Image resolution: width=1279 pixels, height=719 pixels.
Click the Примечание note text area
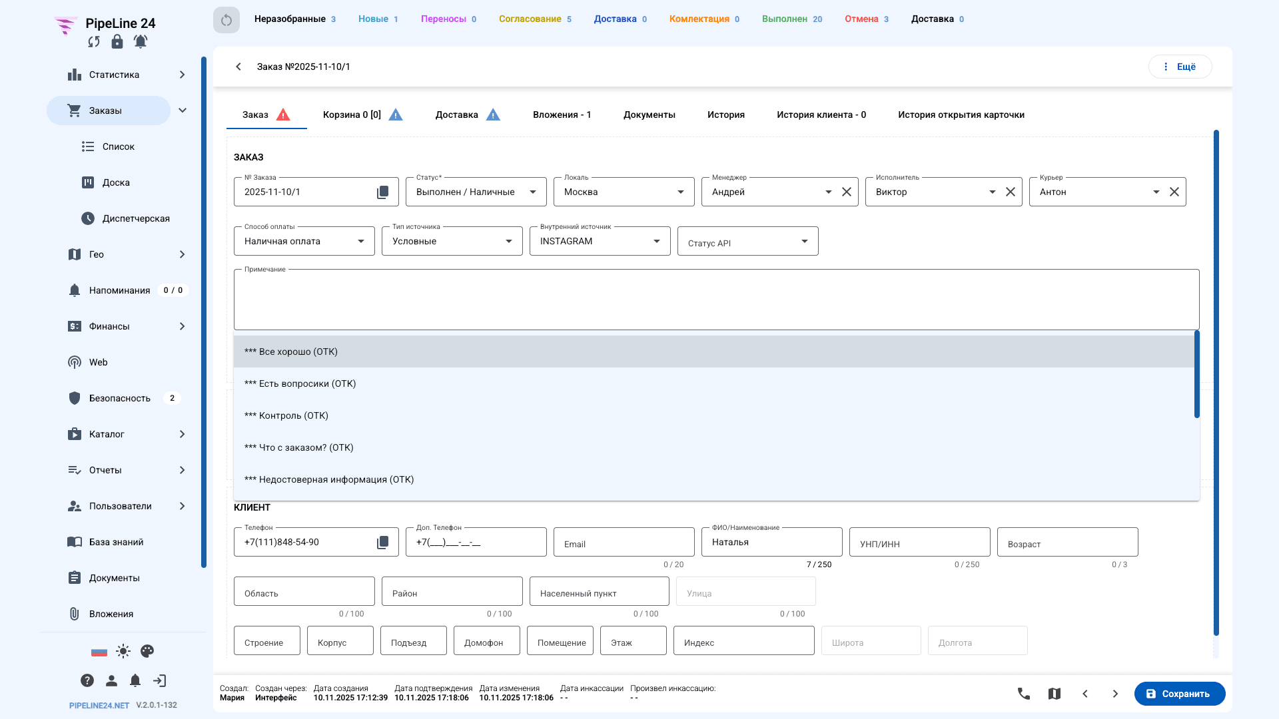716,300
